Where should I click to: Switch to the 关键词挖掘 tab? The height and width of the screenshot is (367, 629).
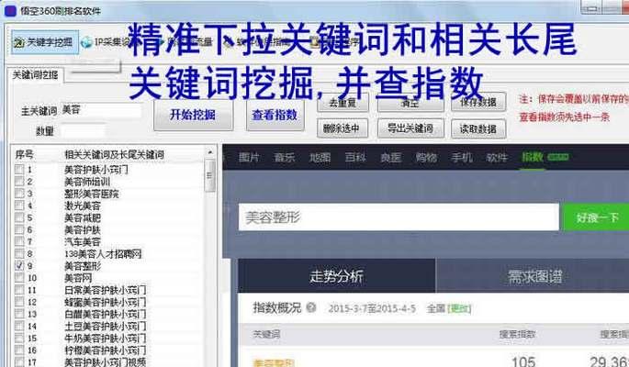tap(35, 75)
